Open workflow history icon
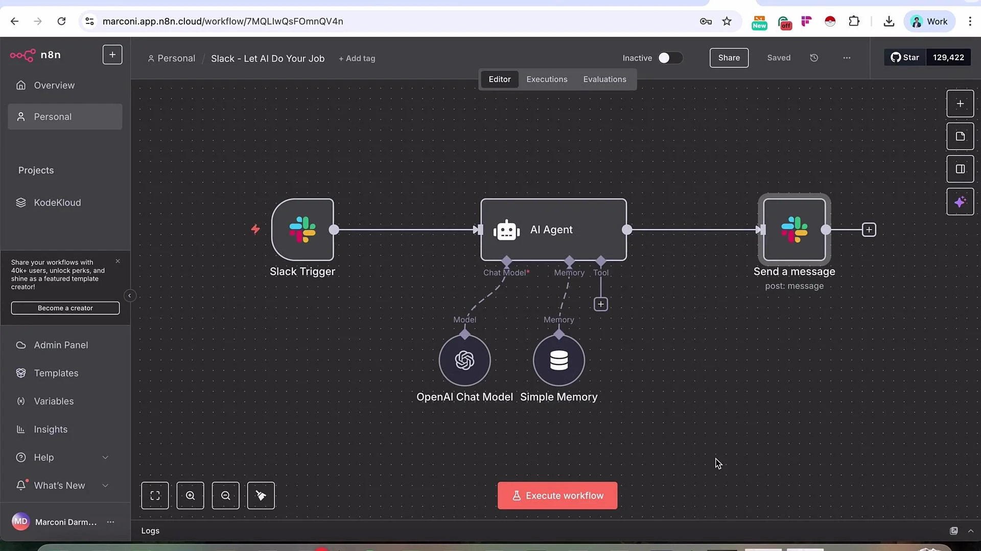This screenshot has width=981, height=551. [x=814, y=58]
